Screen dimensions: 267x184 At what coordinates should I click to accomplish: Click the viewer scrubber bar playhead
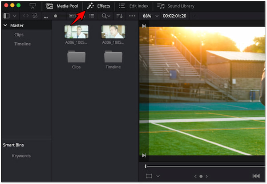tap(146, 166)
